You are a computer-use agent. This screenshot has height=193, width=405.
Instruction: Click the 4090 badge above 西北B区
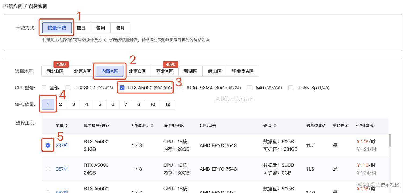[x=61, y=64]
